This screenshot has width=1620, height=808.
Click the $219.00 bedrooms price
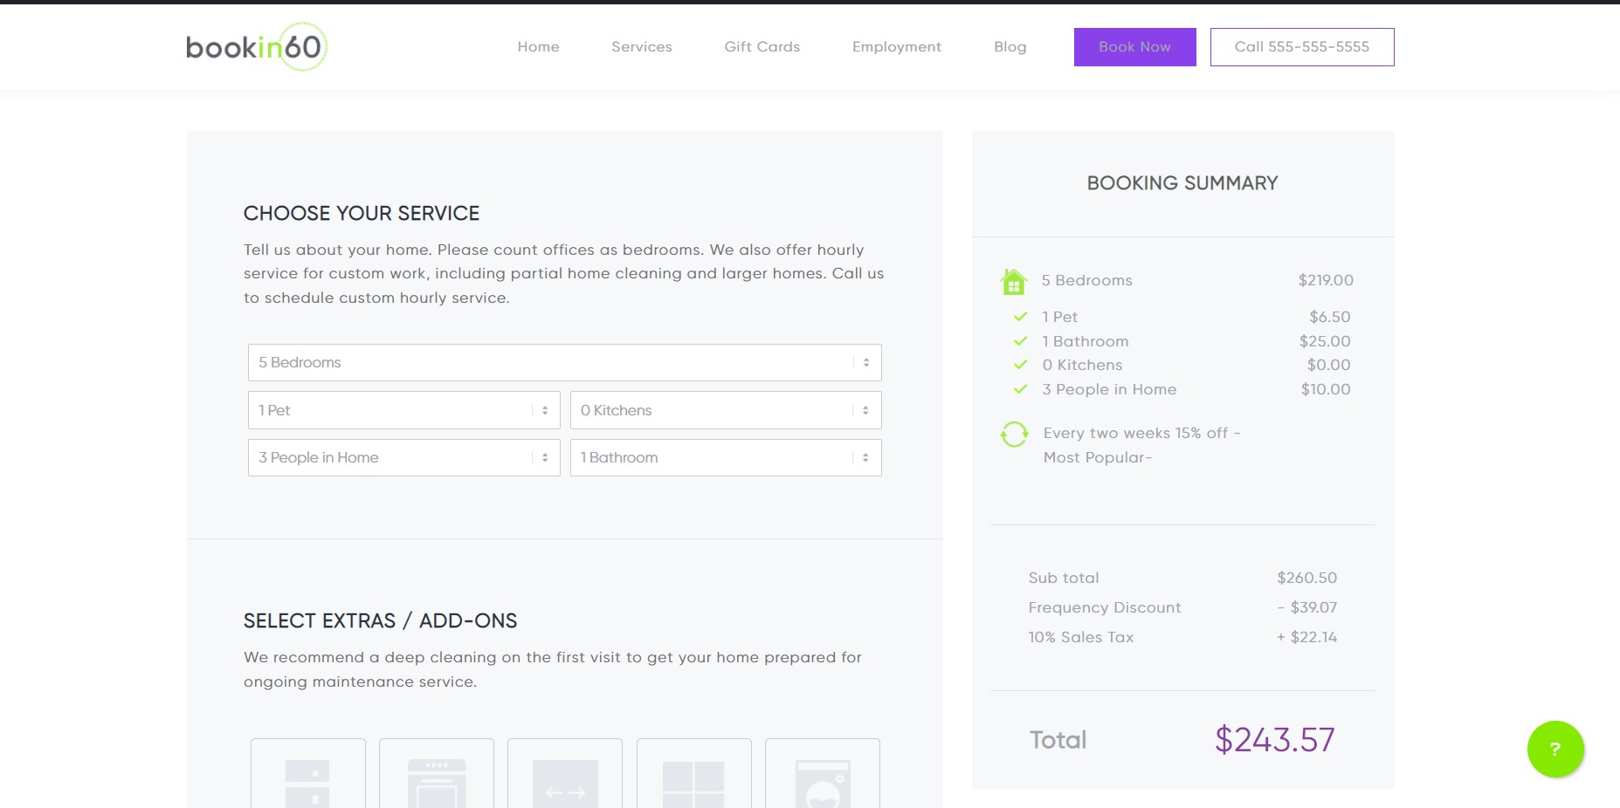[1326, 280]
